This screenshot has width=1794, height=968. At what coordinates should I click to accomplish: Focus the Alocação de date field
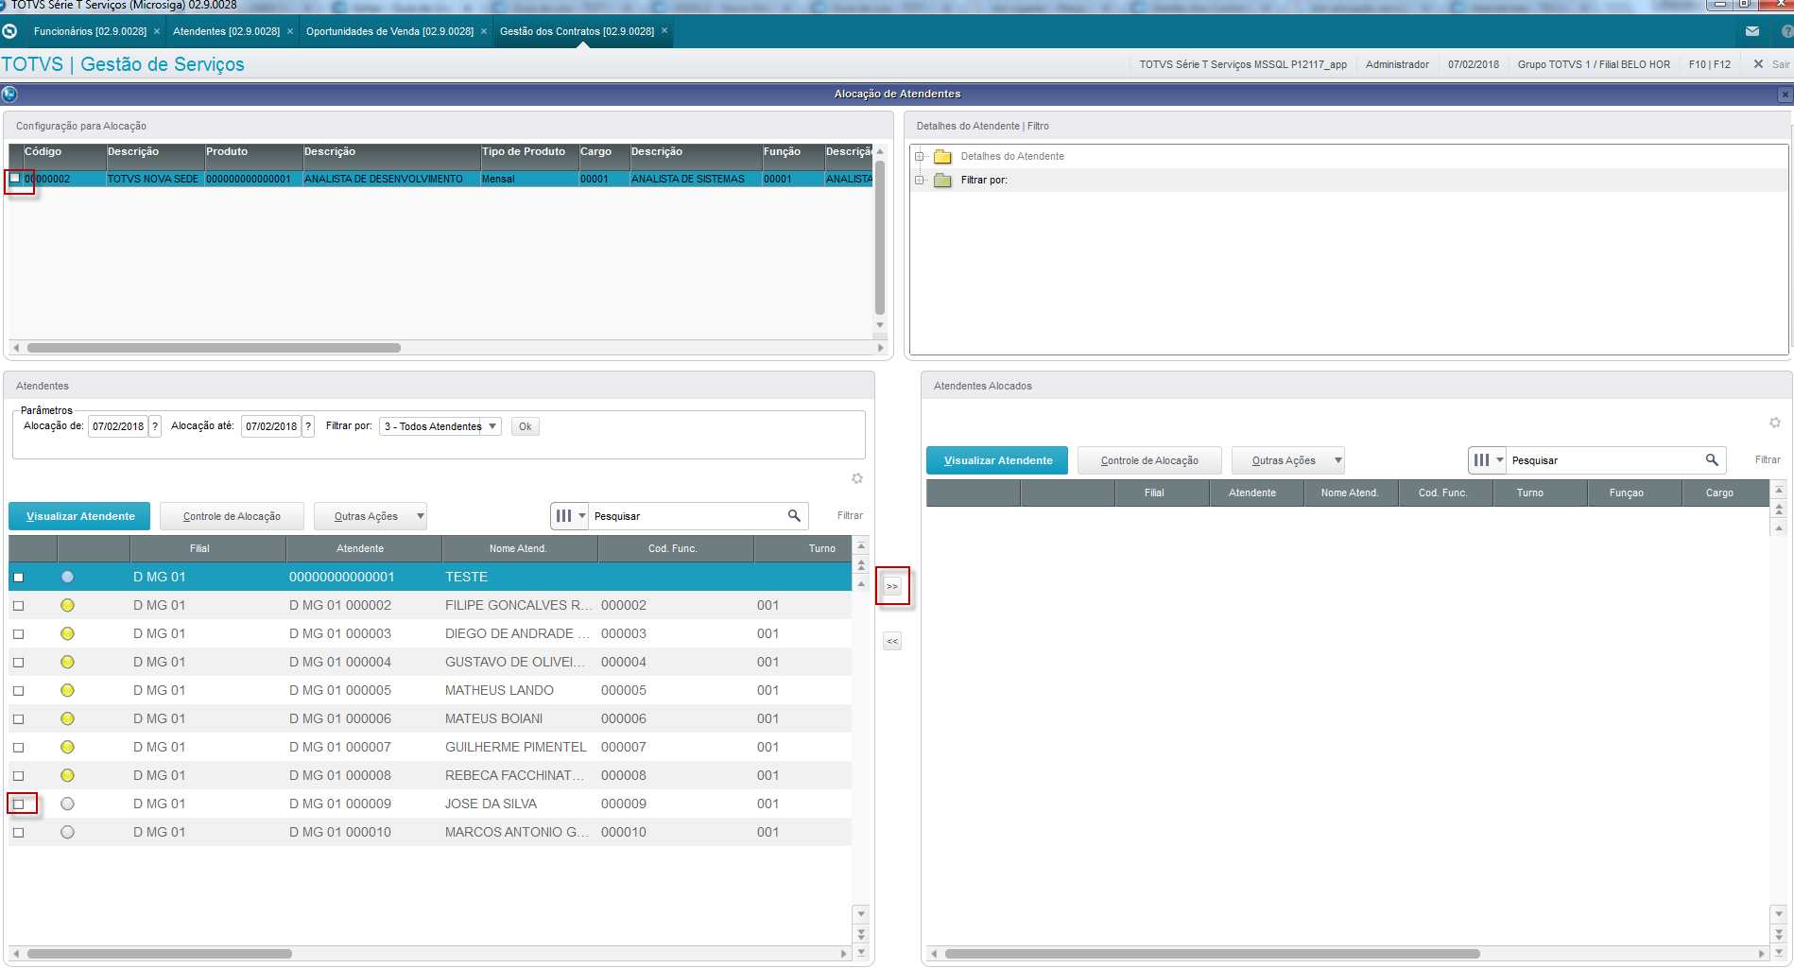click(118, 426)
